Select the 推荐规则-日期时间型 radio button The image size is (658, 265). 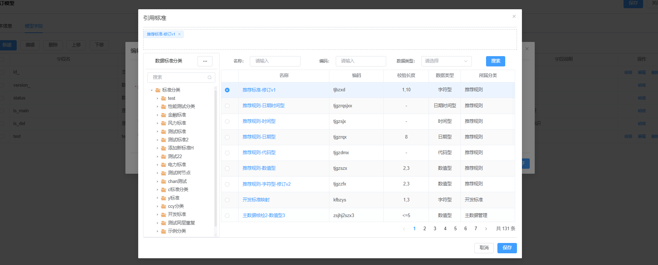(x=227, y=106)
